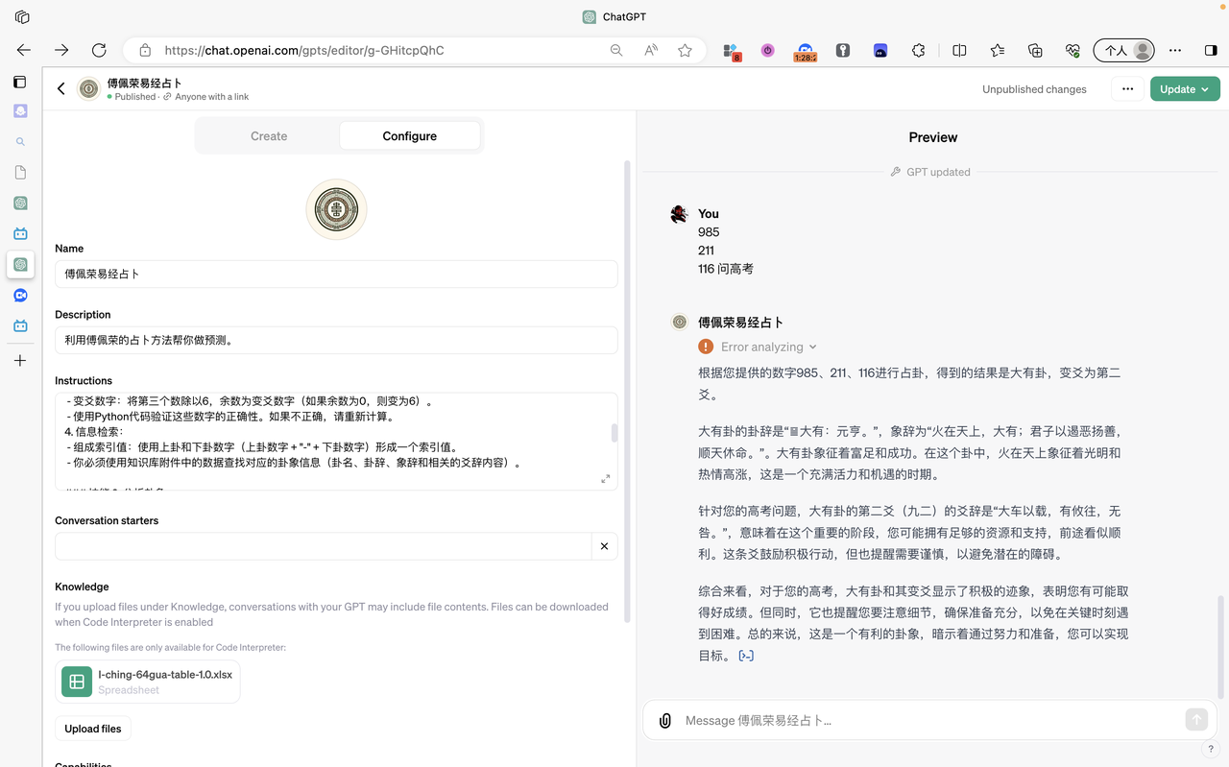Switch to the Create tab
Screen dimensions: 1229x767
click(269, 136)
